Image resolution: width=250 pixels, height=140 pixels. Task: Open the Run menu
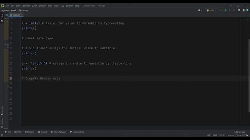click(50, 6)
